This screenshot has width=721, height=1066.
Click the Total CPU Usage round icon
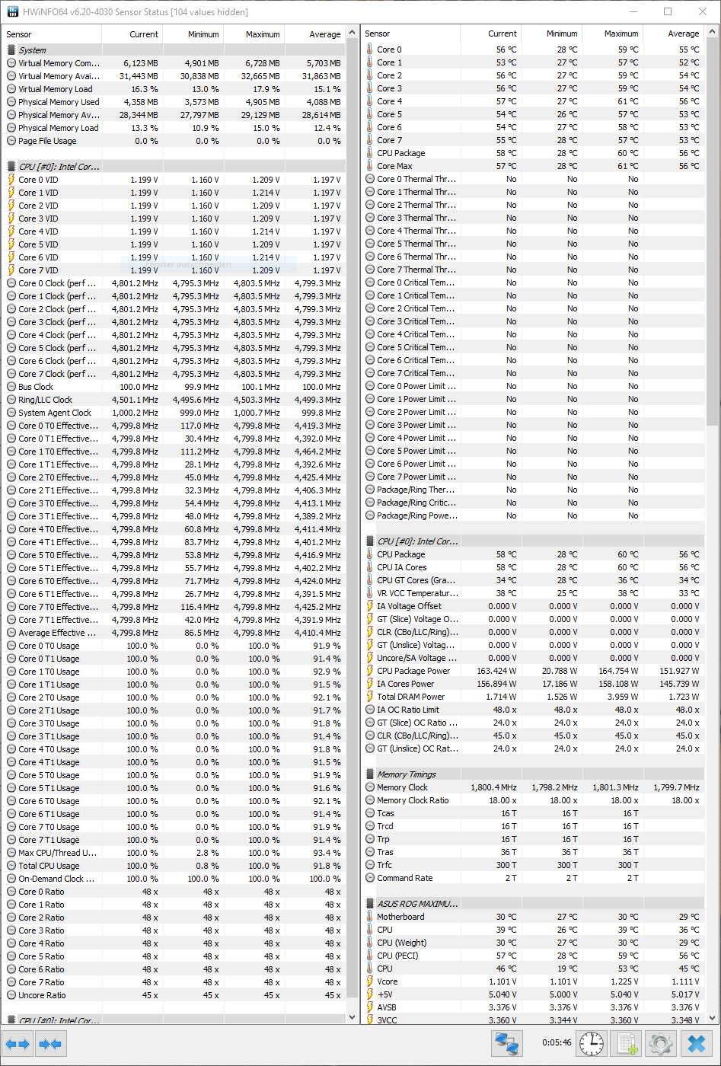click(x=11, y=866)
